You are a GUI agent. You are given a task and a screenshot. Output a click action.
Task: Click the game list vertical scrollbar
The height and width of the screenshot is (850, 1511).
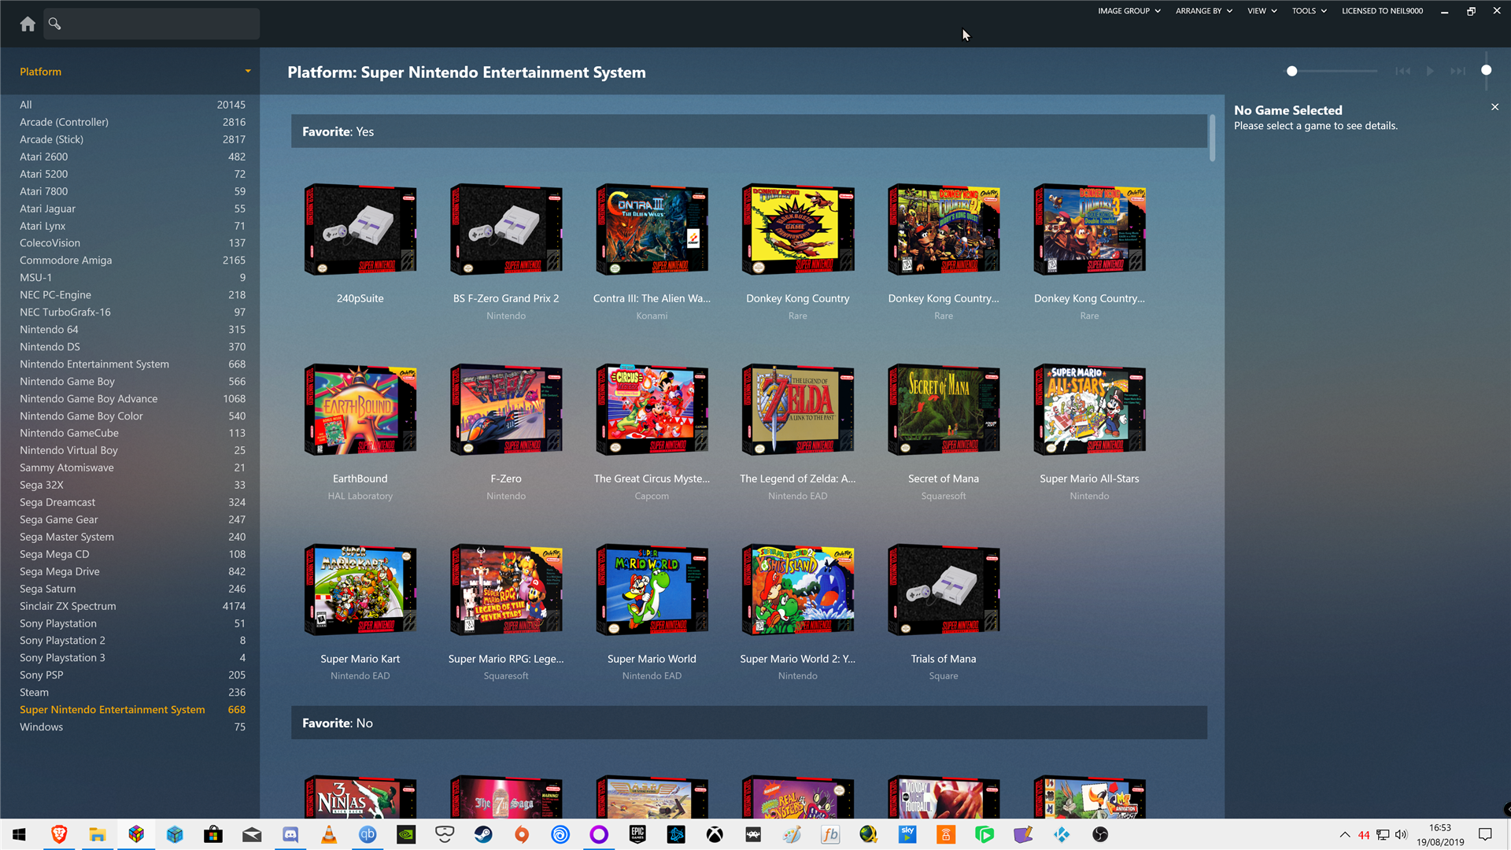[x=1212, y=138]
